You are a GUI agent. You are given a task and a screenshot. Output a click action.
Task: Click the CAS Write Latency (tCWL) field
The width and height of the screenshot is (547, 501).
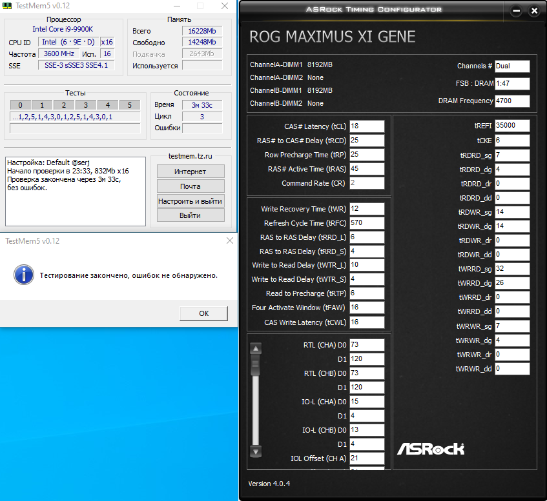[367, 322]
